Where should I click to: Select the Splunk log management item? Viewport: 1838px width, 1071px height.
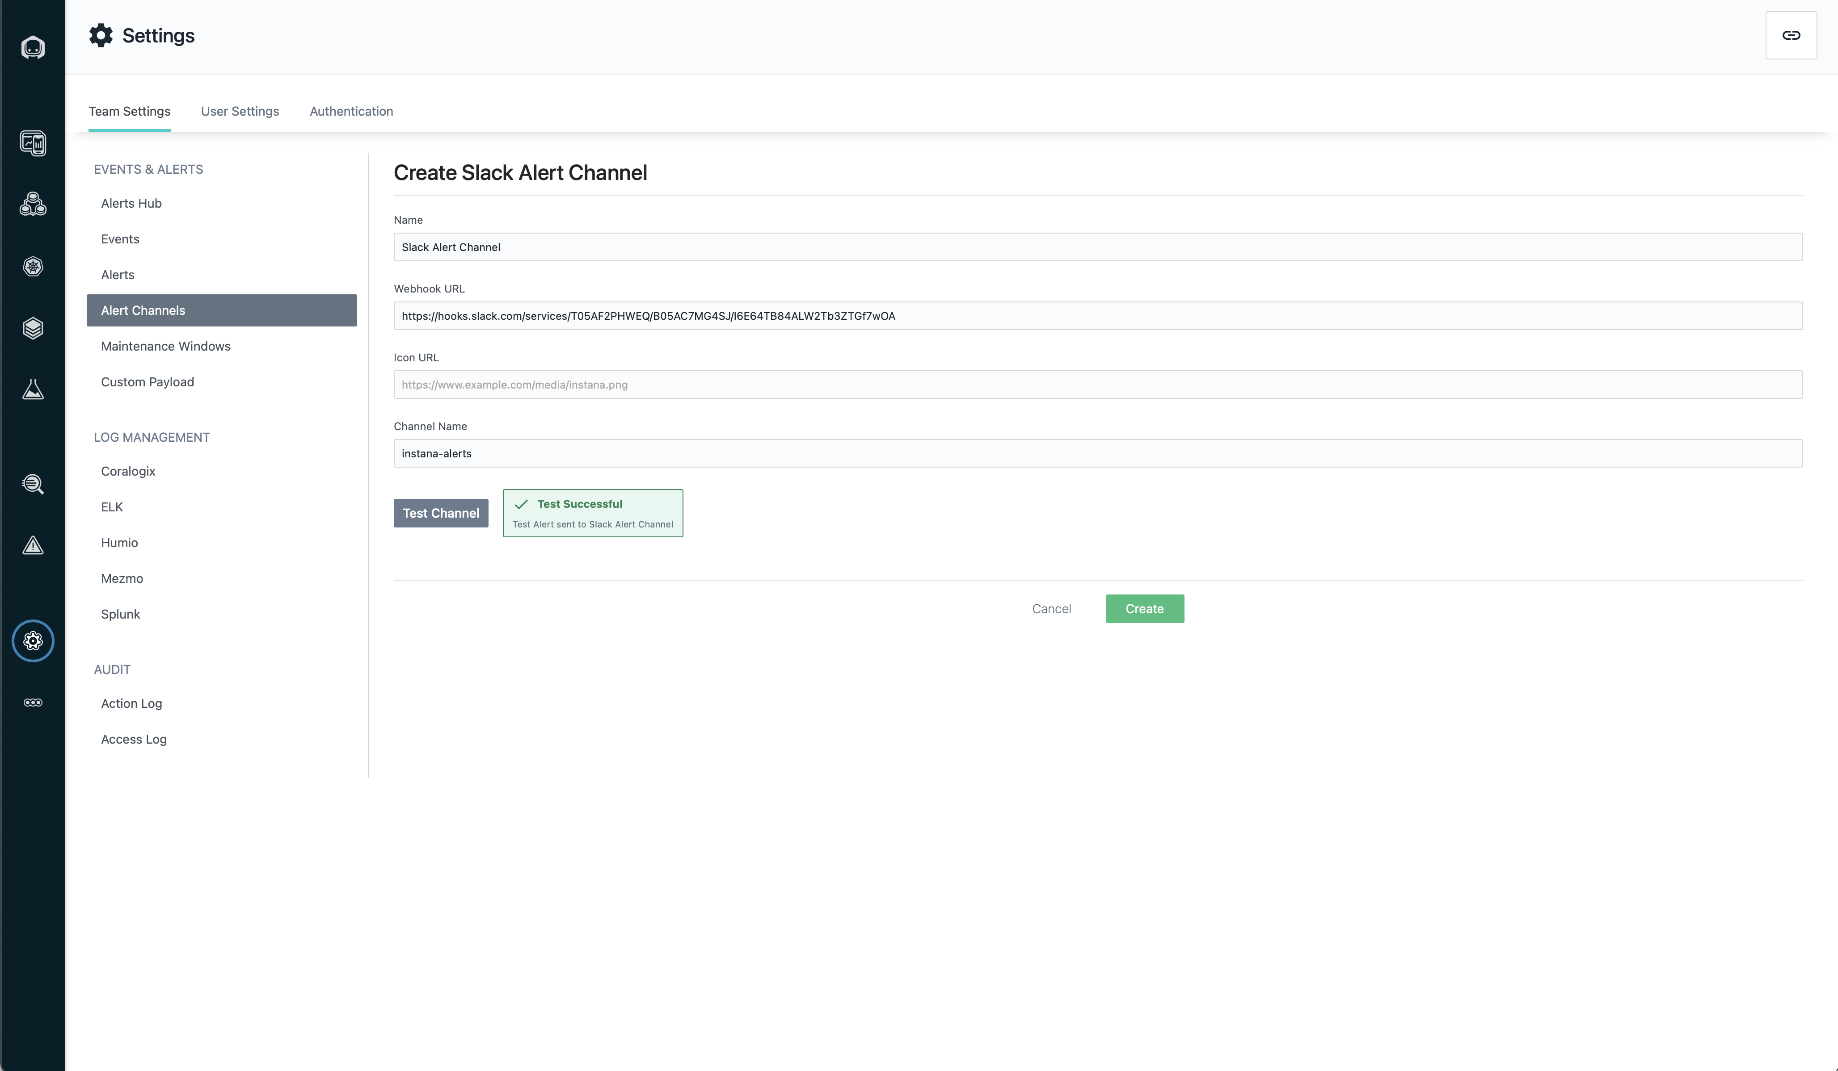coord(120,613)
